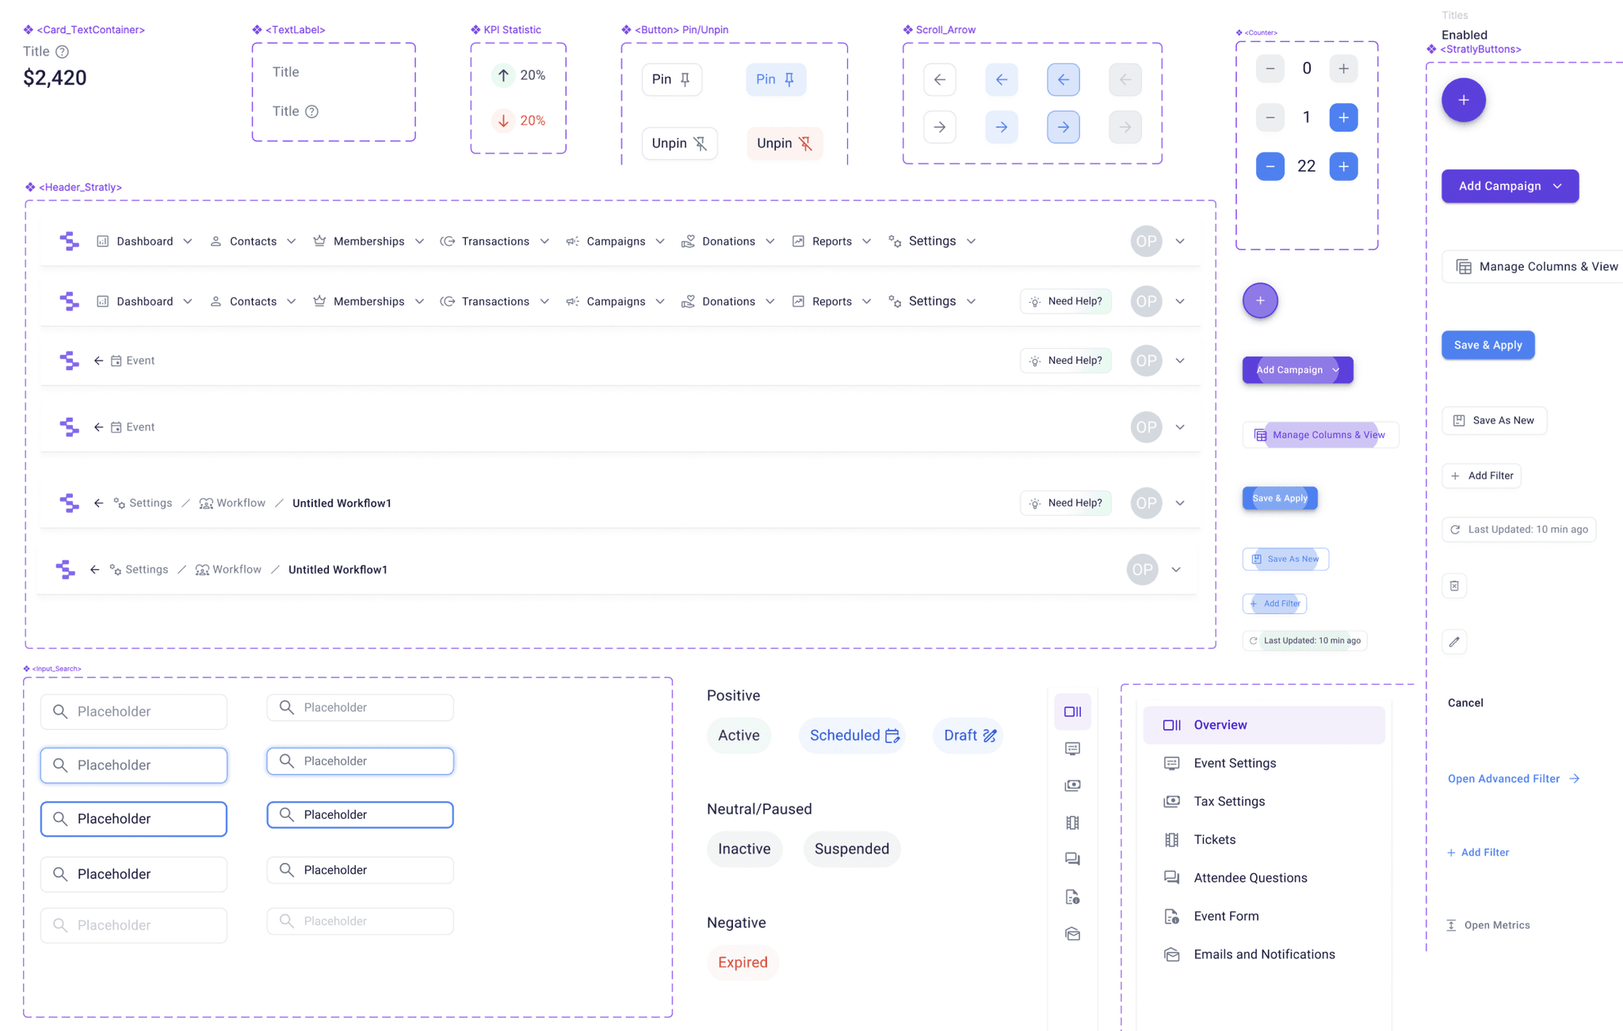Select Tickets in the side menu

click(1264, 839)
